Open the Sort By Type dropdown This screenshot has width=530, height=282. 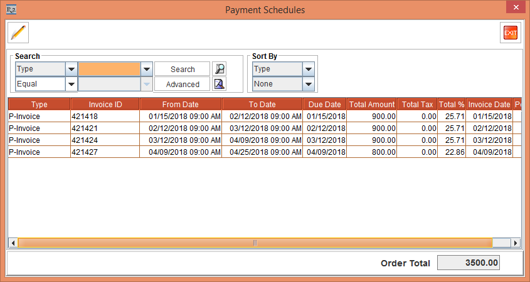(308, 69)
